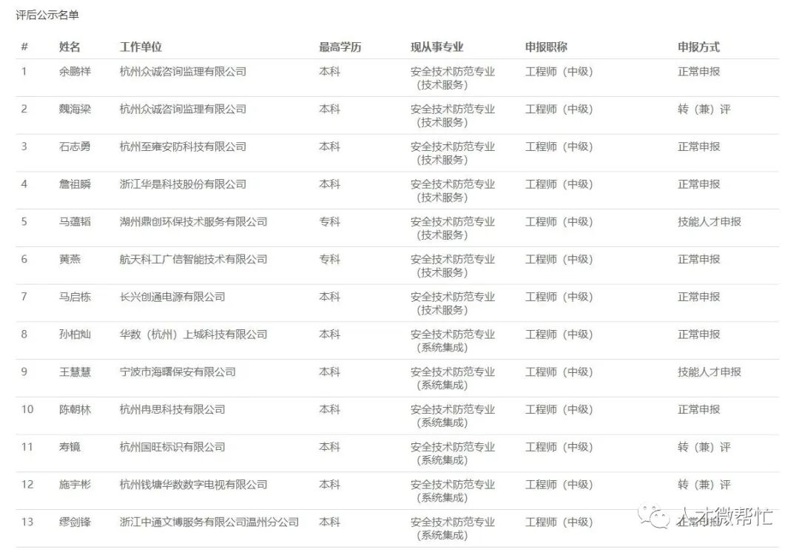Select the 现从事专业 column header
Screen dimensions: 799x552
tap(437, 46)
